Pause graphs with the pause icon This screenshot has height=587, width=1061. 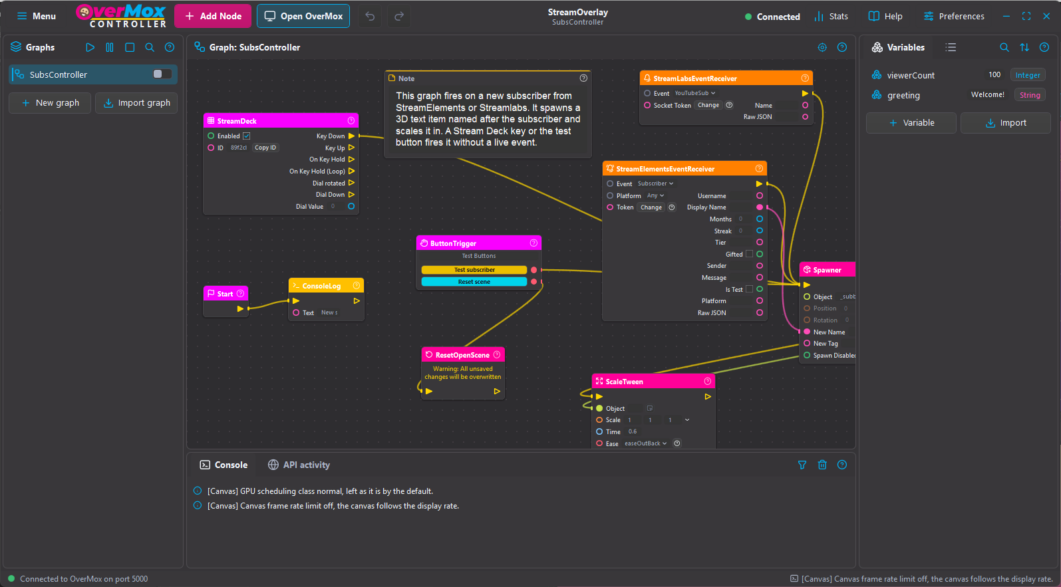tap(110, 47)
